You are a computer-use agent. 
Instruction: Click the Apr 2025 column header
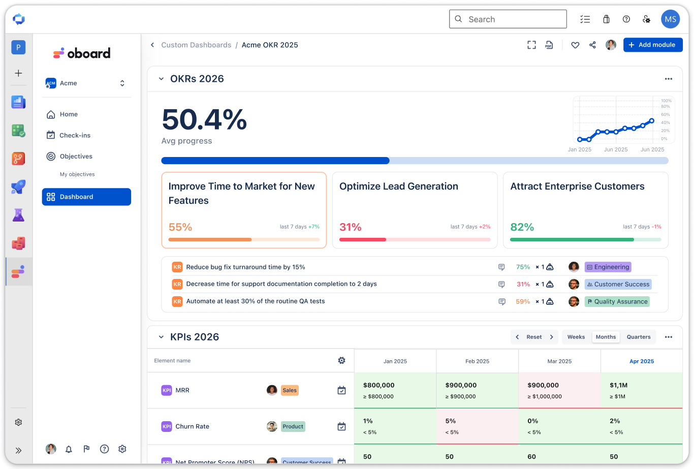tap(642, 361)
